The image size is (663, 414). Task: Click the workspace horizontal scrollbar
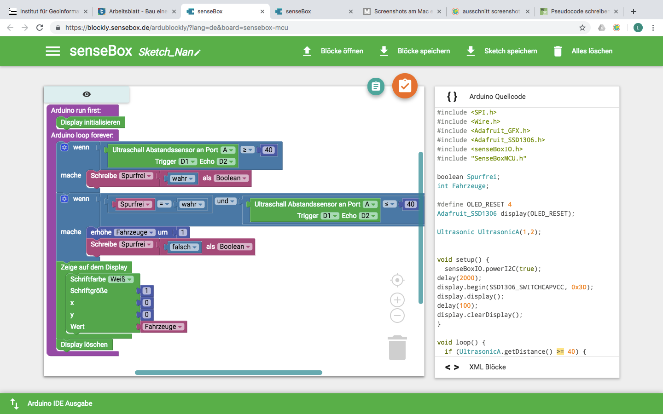click(x=228, y=373)
